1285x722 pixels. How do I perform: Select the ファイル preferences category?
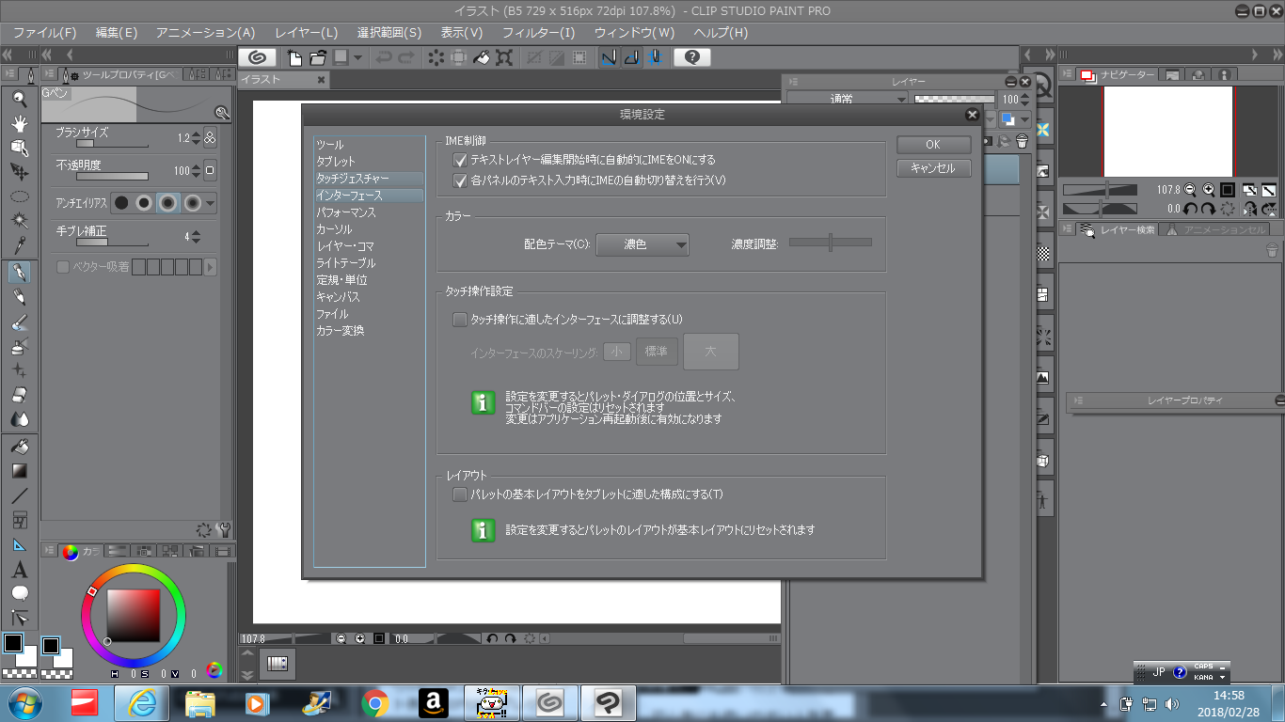click(333, 314)
